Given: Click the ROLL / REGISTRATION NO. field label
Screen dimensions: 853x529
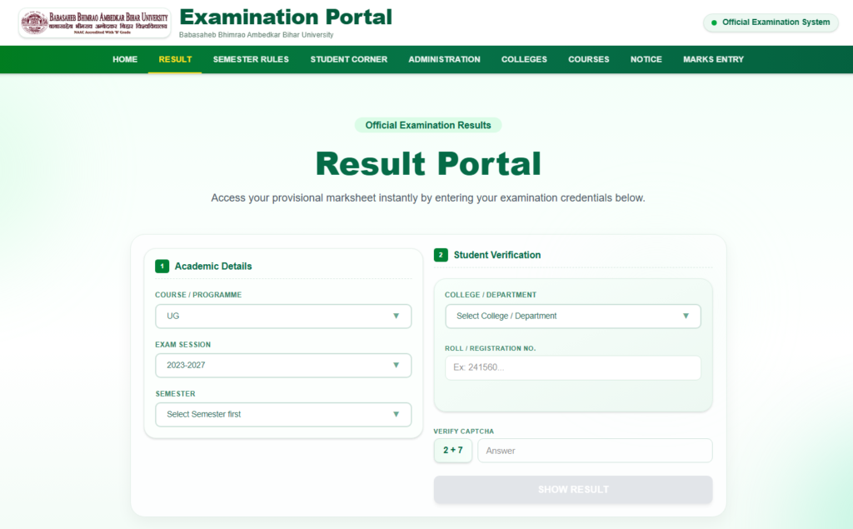Looking at the screenshot, I should pos(490,348).
